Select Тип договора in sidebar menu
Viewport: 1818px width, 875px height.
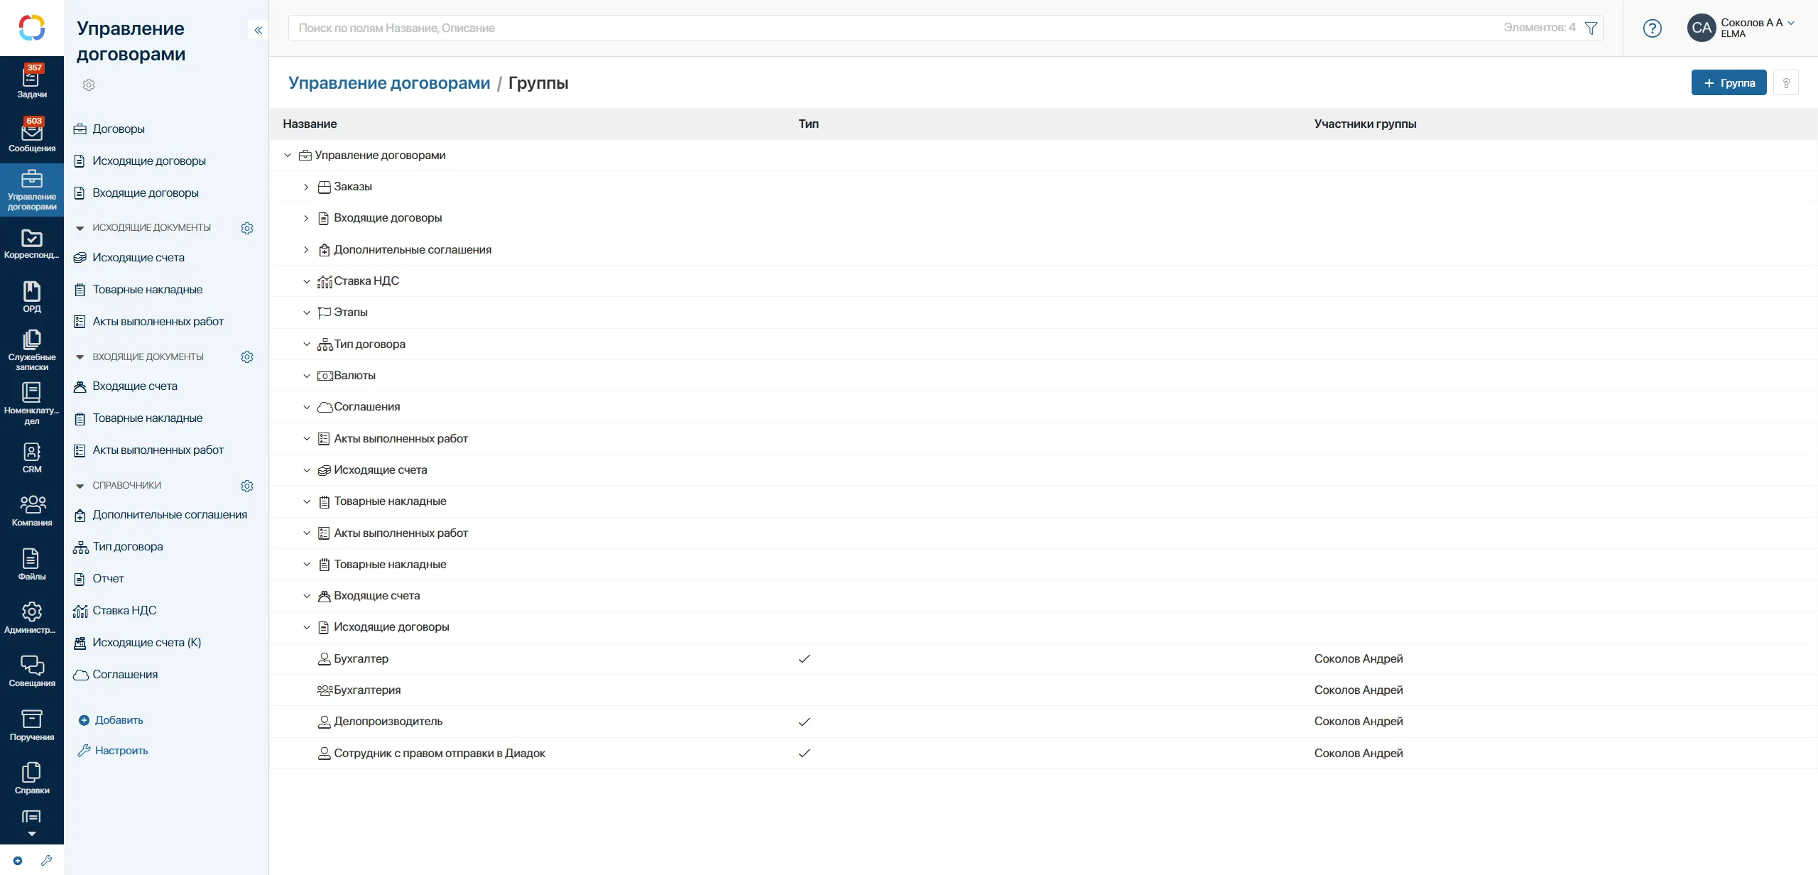pyautogui.click(x=128, y=547)
